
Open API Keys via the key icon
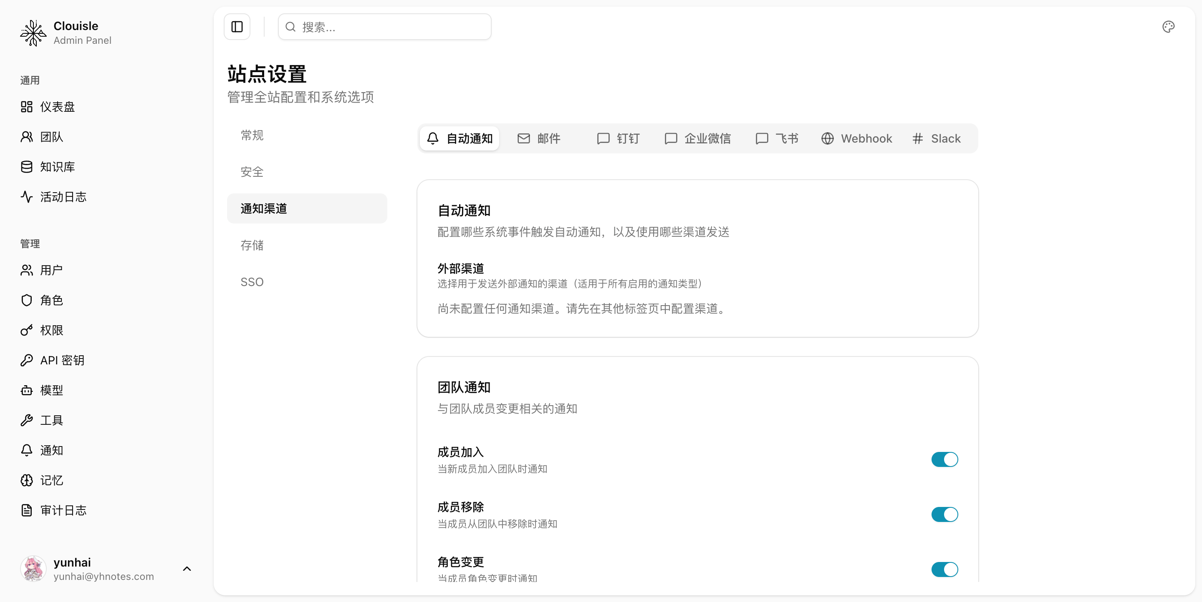coord(27,360)
